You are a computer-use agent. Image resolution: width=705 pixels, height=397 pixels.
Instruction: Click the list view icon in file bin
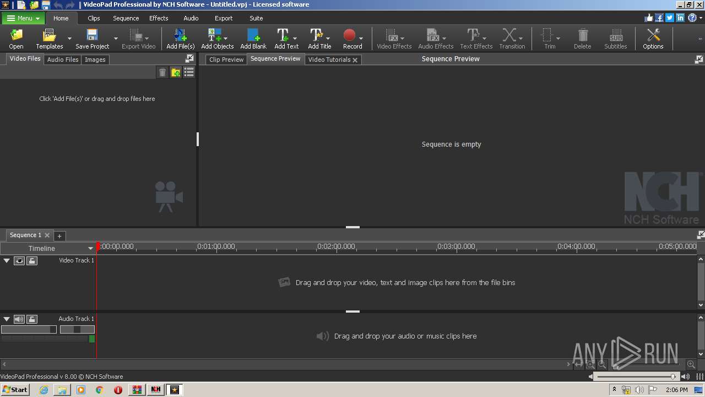tap(189, 72)
